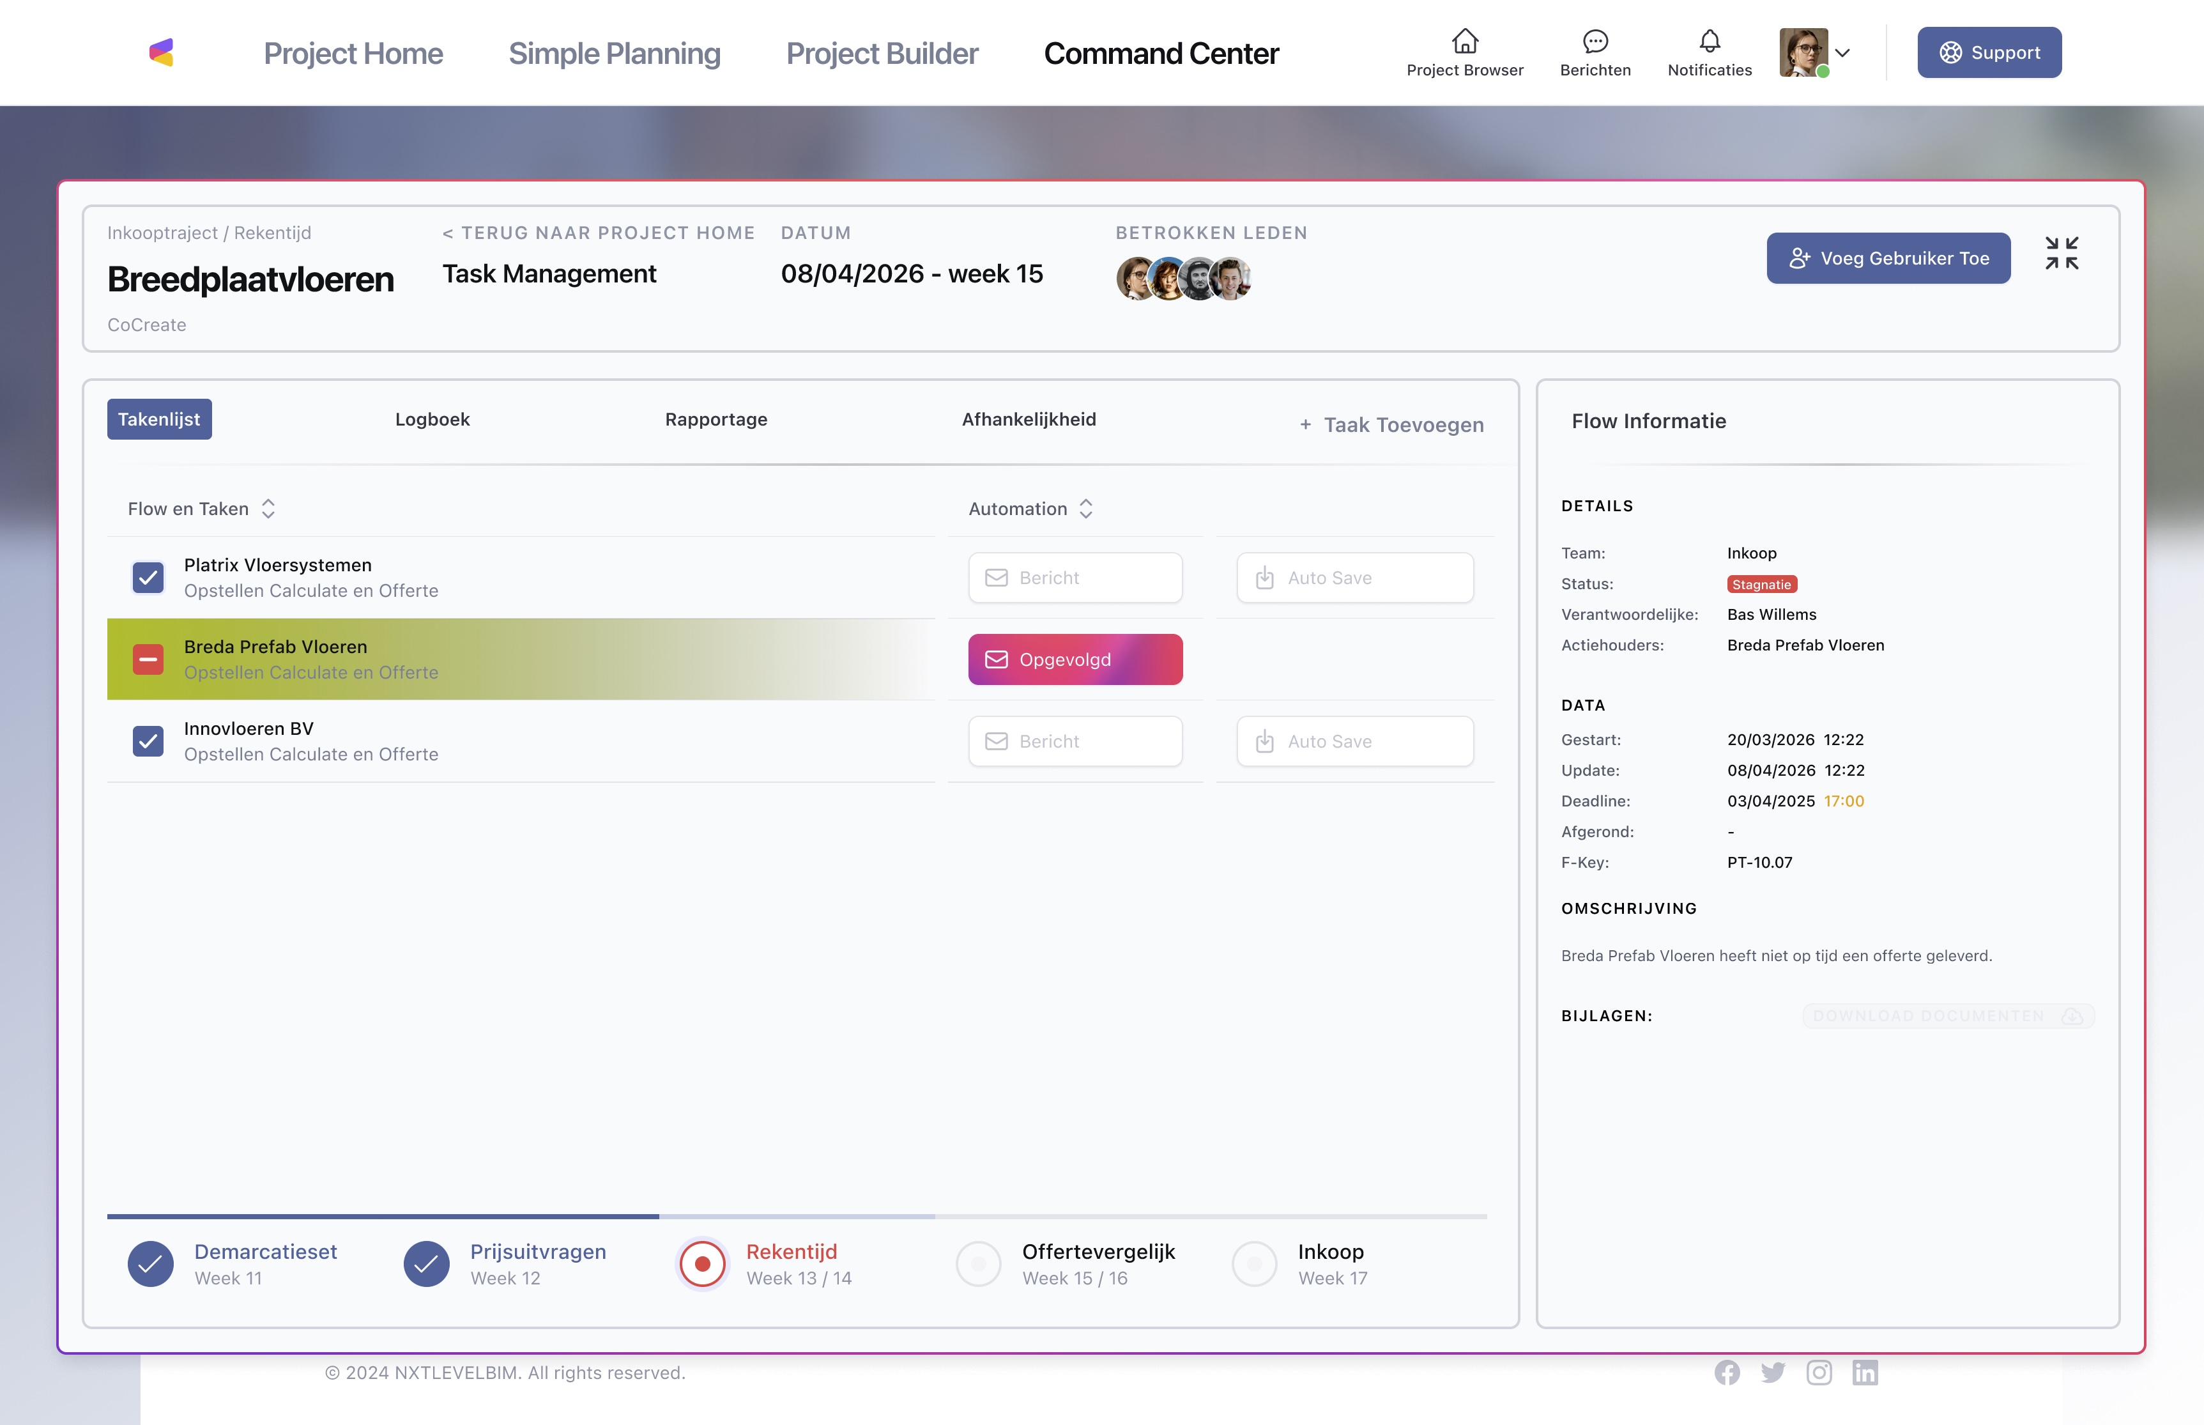The image size is (2204, 1425).
Task: Click the collapse panel arrows icon
Action: [x=2061, y=254]
